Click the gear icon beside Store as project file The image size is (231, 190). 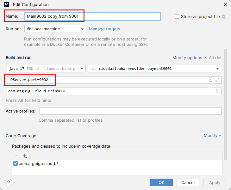coord(224,16)
